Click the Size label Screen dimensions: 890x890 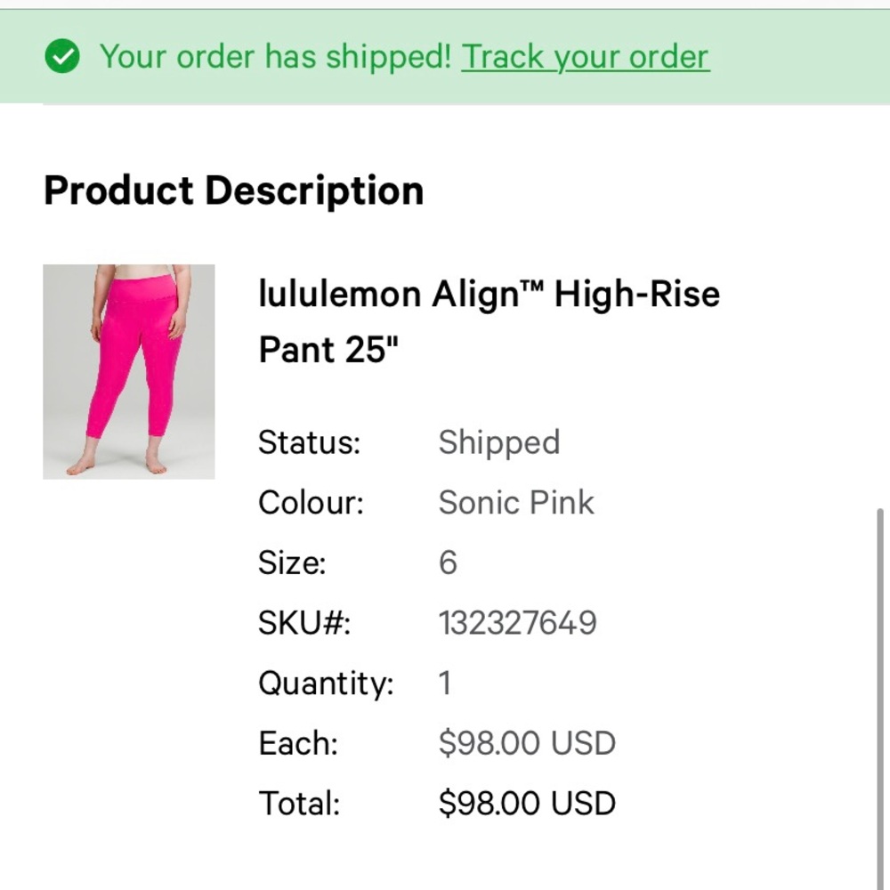(x=295, y=562)
